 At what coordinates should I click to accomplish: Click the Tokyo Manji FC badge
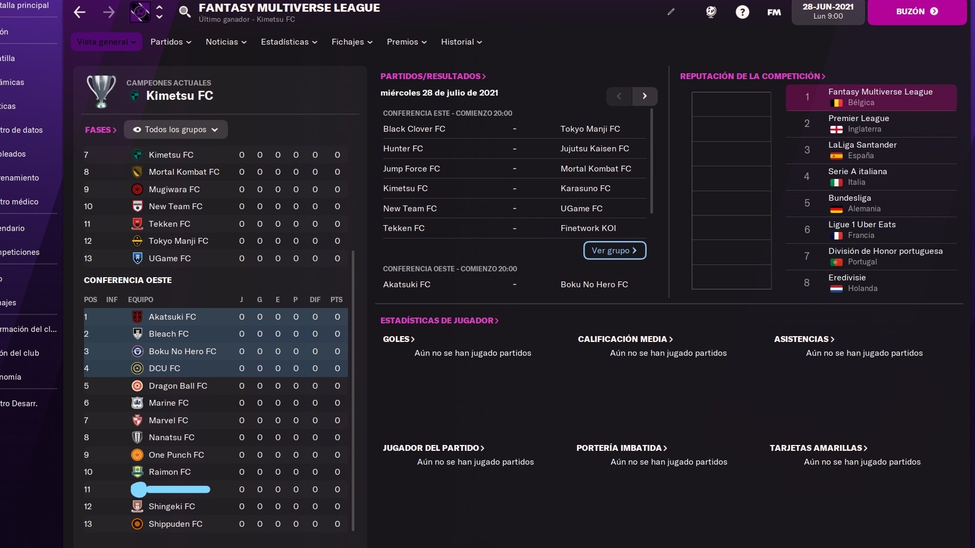click(137, 241)
